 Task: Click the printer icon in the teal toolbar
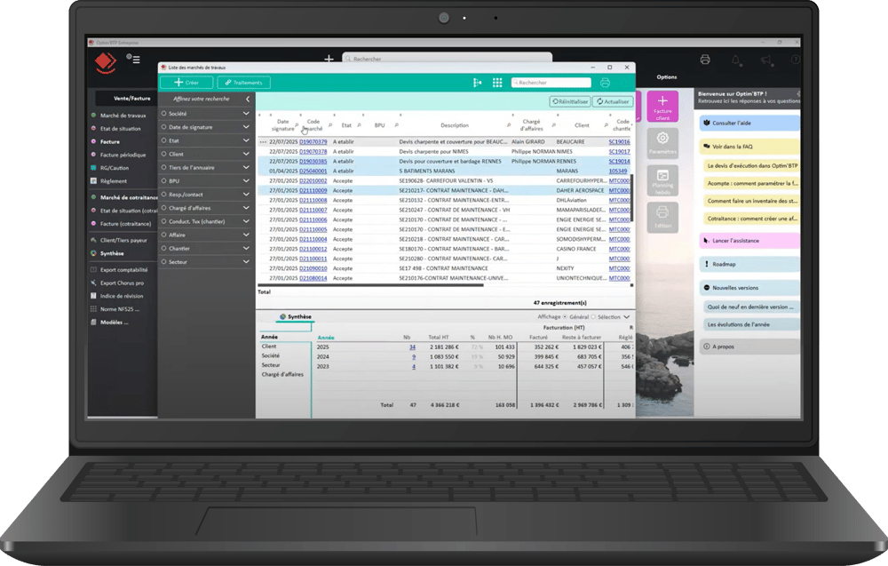pyautogui.click(x=605, y=83)
